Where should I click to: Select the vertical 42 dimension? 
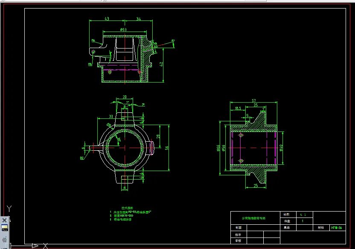tap(161, 64)
